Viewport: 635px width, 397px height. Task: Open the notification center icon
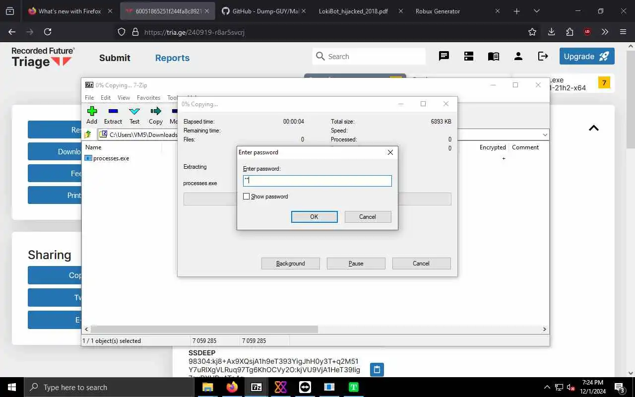click(620, 388)
